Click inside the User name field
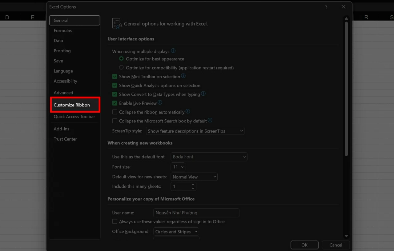Screen dimensions: 394x251 [x=196, y=213]
